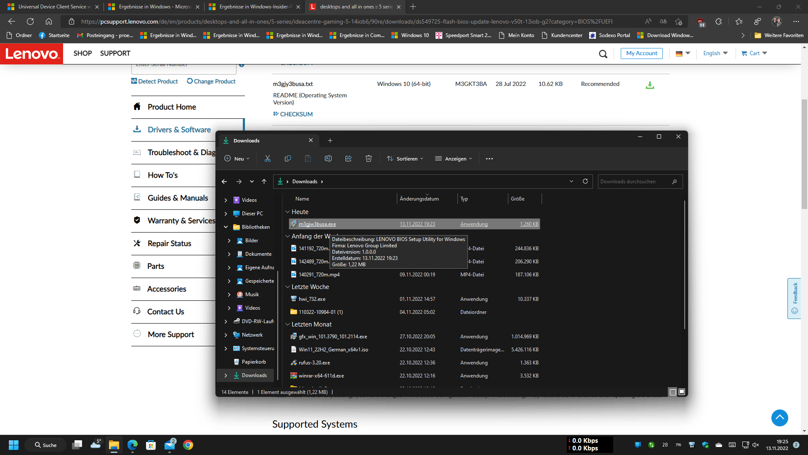The image size is (808, 455).
Task: Reload the page with browser refresh icon
Action: (x=30, y=21)
